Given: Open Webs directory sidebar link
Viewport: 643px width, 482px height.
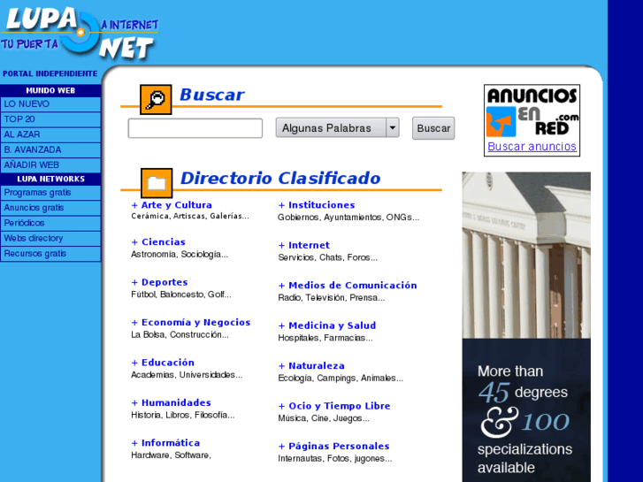Looking at the screenshot, I should coord(50,238).
